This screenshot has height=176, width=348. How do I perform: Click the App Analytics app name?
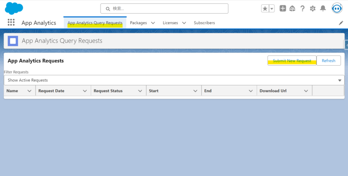[39, 23]
